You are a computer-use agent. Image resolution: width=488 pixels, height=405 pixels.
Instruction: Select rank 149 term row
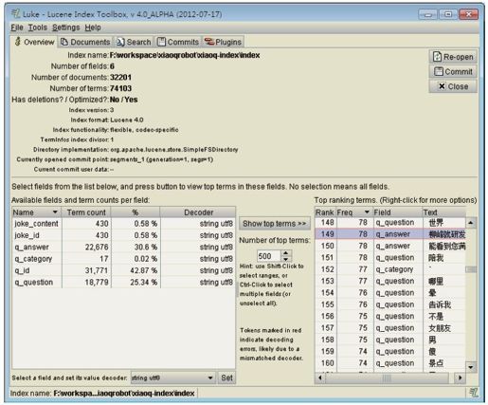point(390,234)
